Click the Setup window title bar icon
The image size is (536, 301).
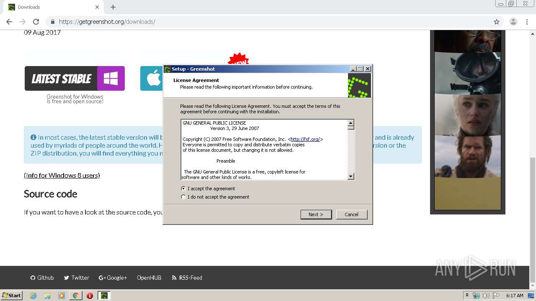click(167, 69)
